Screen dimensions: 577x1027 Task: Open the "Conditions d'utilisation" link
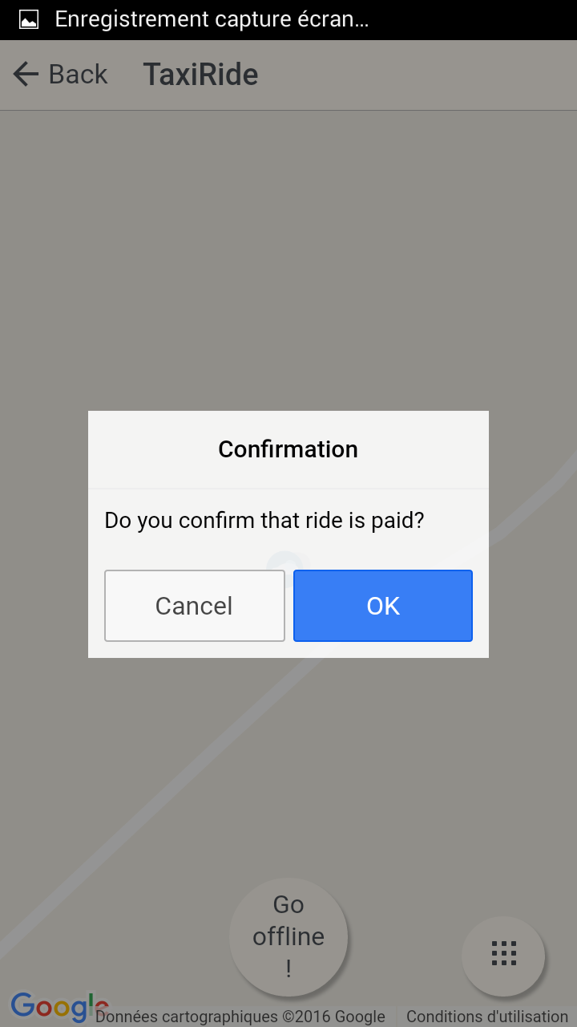click(486, 1017)
